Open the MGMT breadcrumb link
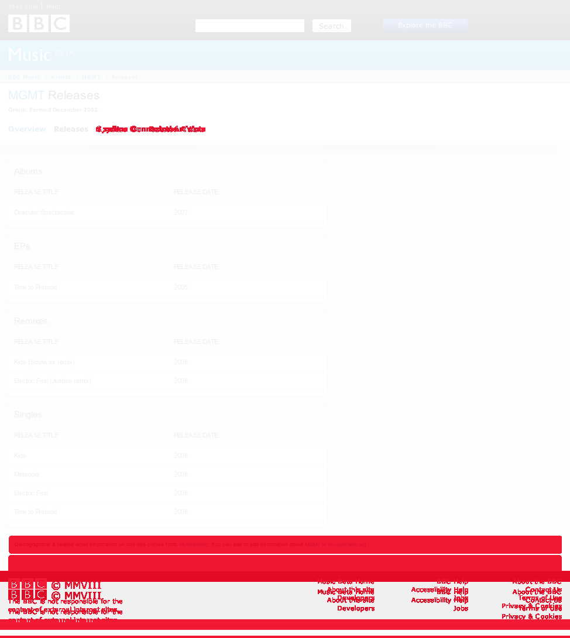 point(92,77)
